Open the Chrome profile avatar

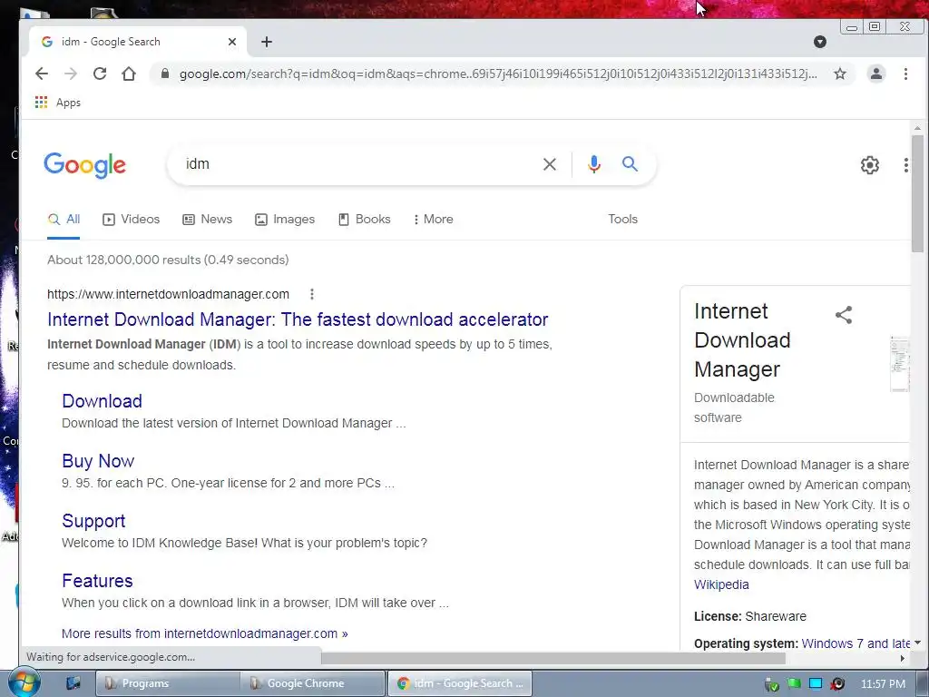pos(875,74)
